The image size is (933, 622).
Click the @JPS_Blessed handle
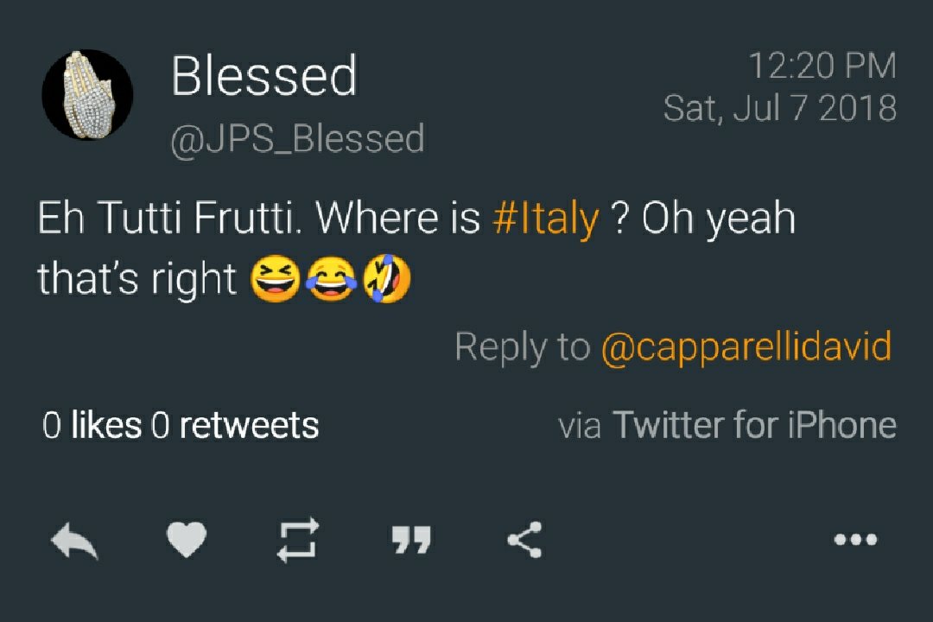[297, 139]
